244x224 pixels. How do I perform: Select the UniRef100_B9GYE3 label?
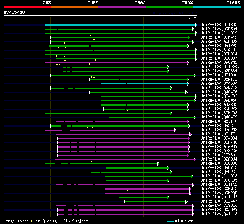(x=219, y=168)
